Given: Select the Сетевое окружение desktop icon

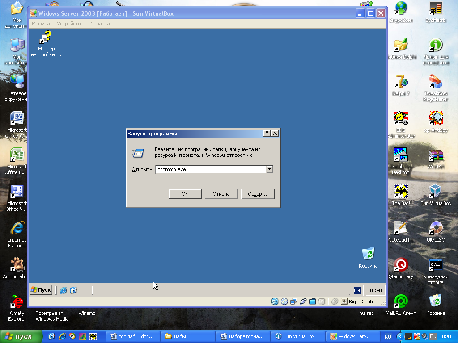Looking at the screenshot, I should tap(16, 88).
